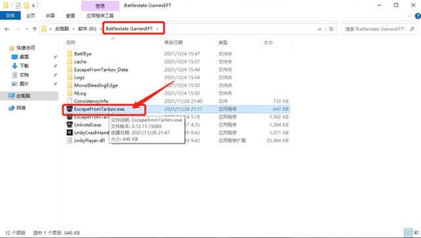
Task: Open the 应用程序工具 tab
Action: coord(100,16)
